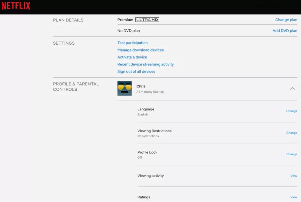
Task: Sign out of all devices
Action: tap(136, 71)
